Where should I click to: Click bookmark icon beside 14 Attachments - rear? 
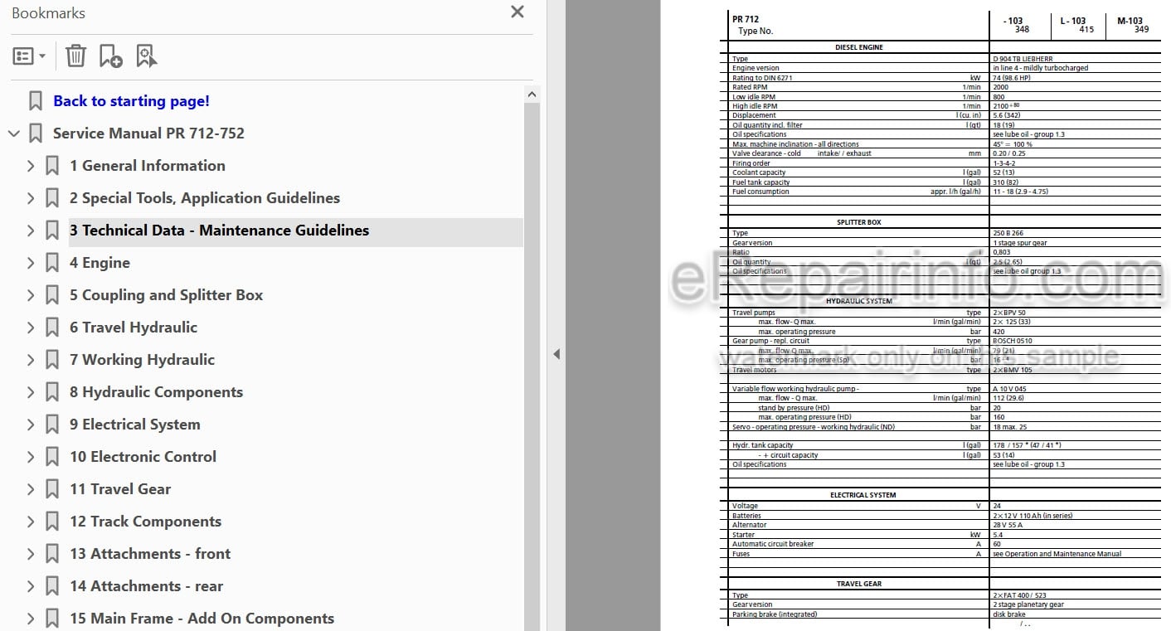[x=52, y=586]
